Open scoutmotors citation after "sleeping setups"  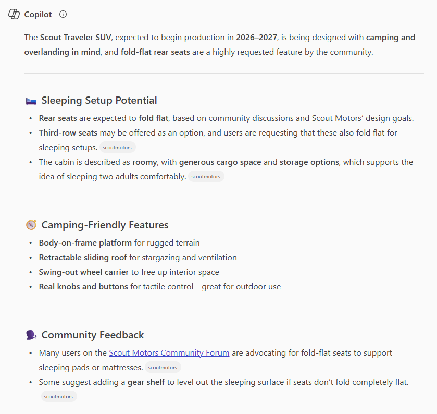click(x=118, y=148)
